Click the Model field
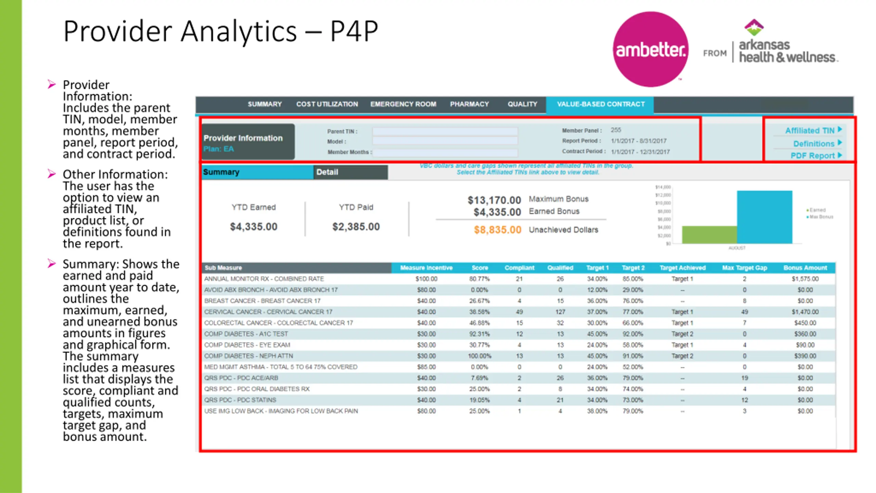Screen dimensions: 876x493 point(445,141)
